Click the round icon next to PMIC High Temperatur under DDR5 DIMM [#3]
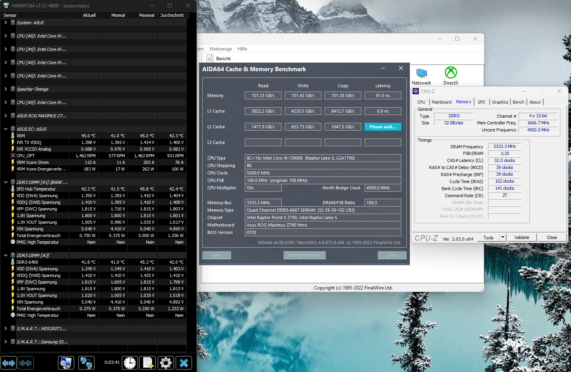The height and width of the screenshot is (372, 571). click(x=13, y=315)
